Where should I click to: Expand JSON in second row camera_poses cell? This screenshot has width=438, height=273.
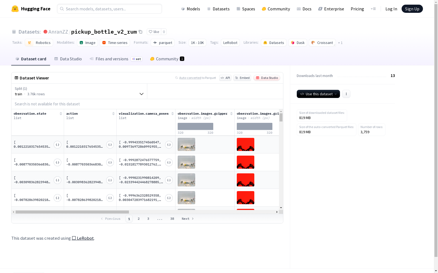tap(169, 162)
